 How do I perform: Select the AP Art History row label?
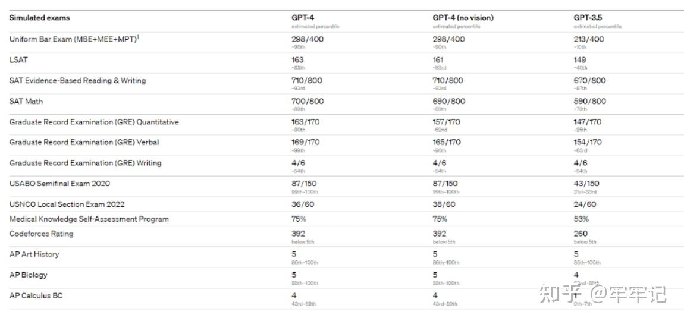pyautogui.click(x=34, y=254)
